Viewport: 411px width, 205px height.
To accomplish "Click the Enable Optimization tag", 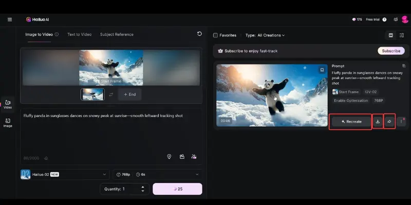I will pos(351,100).
